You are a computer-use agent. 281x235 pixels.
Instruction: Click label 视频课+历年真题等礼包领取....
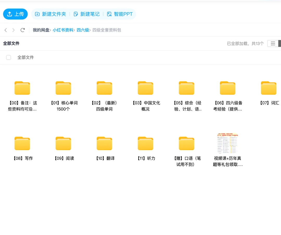pos(228,161)
